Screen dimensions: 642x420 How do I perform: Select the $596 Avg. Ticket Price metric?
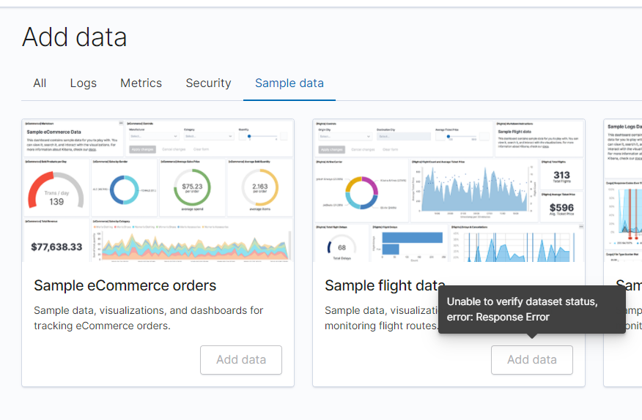point(561,211)
